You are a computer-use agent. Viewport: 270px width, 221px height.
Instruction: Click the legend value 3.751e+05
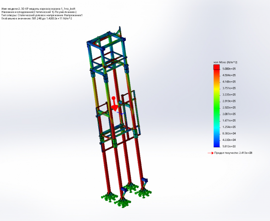(229, 88)
